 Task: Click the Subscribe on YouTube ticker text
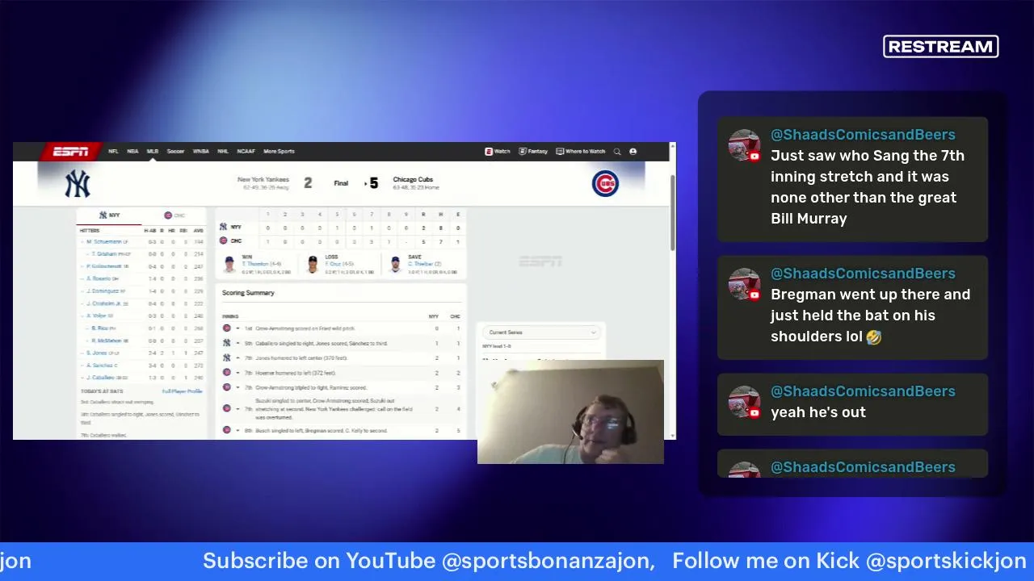pyautogui.click(x=429, y=561)
